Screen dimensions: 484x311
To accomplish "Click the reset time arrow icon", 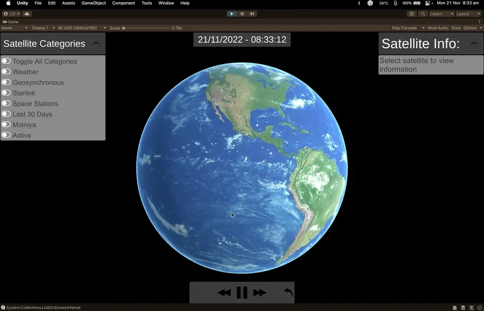I will point(288,292).
